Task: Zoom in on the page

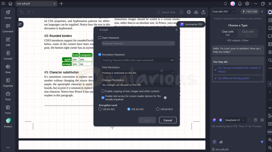Action: click(270, 140)
